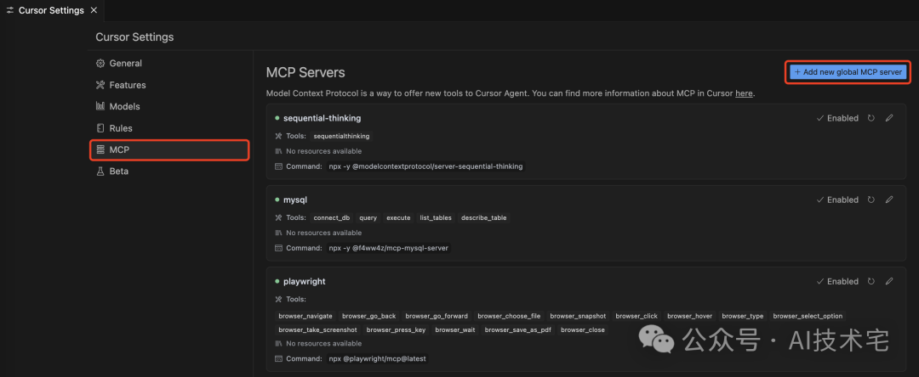Image resolution: width=919 pixels, height=377 pixels.
Task: Click the browser_hover tool tag
Action: pyautogui.click(x=690, y=316)
